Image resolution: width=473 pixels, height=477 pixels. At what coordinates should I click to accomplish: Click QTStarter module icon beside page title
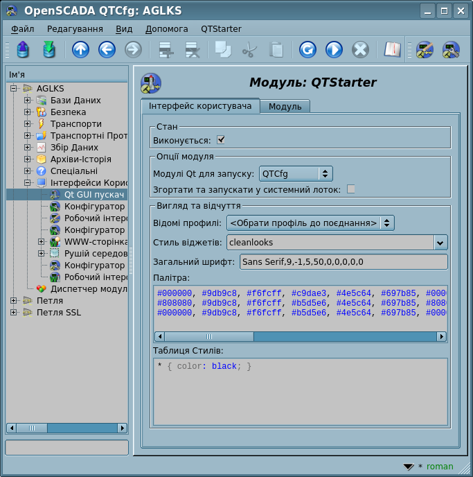[x=151, y=83]
